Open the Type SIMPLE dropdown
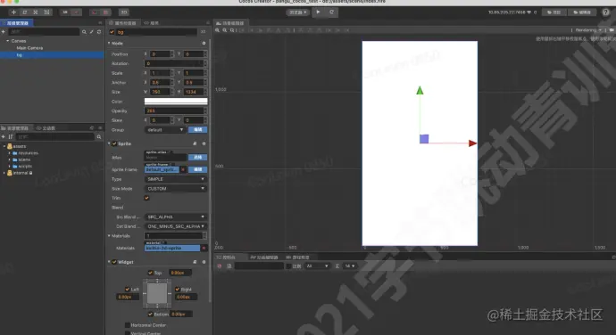This screenshot has width=616, height=335. pos(176,179)
